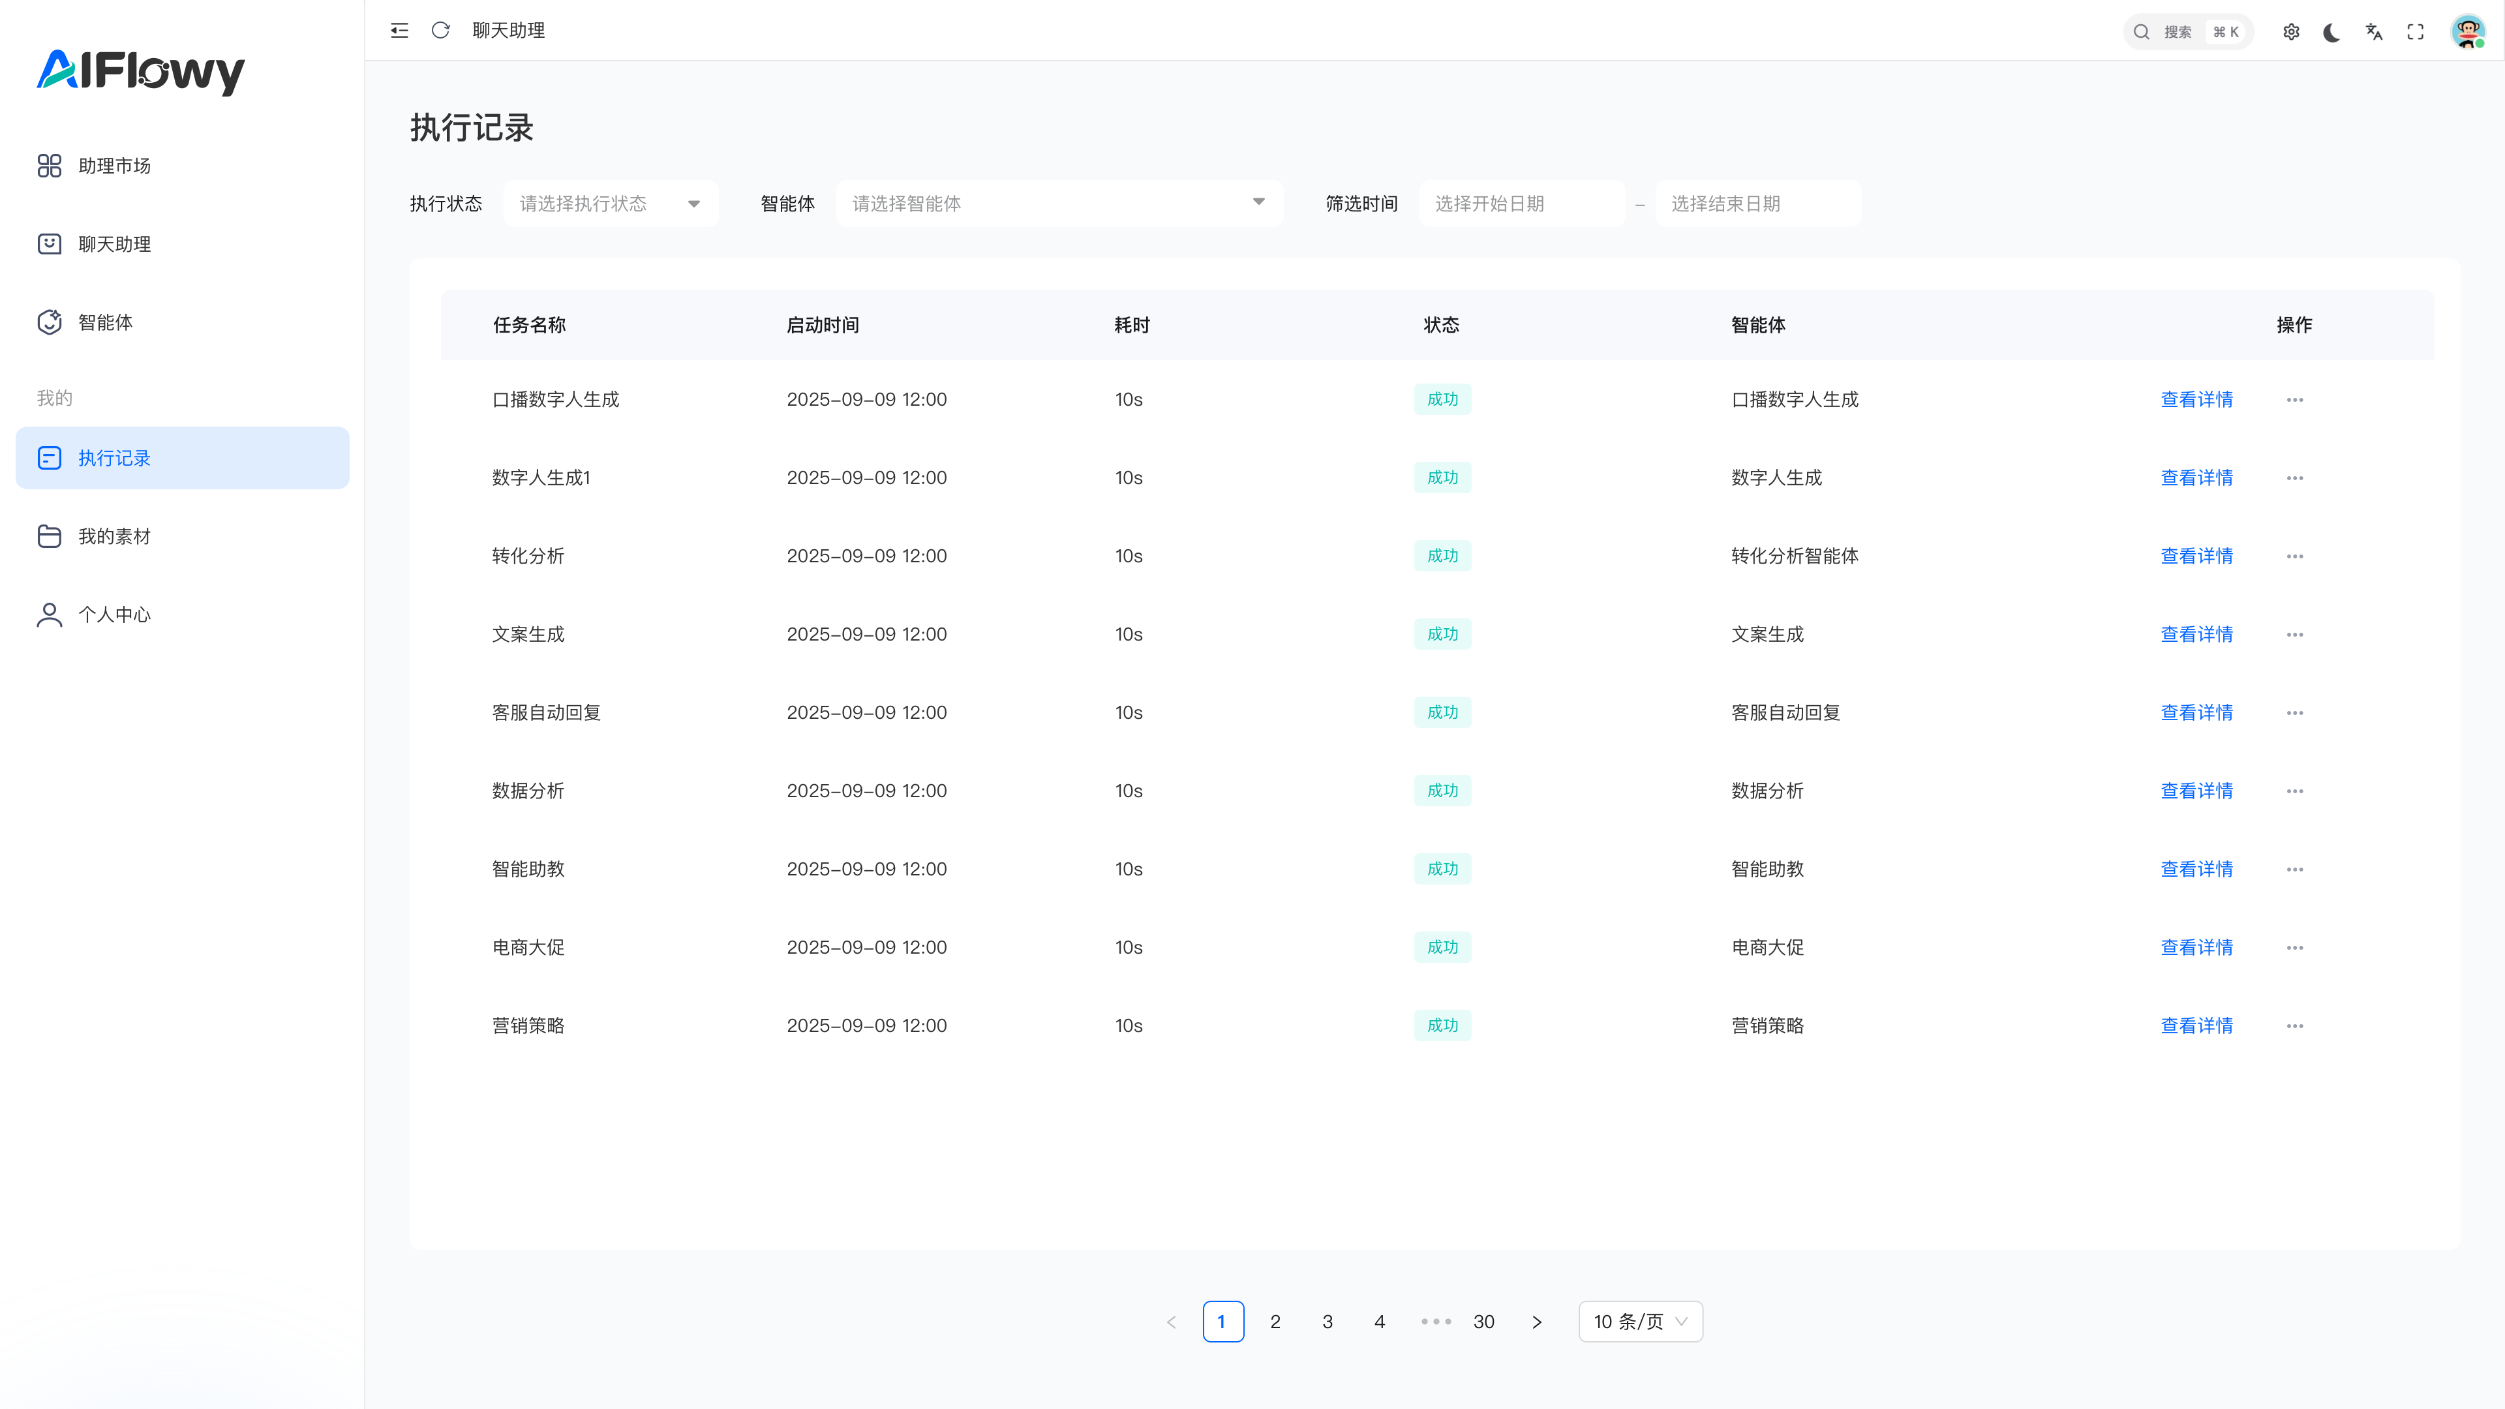Click next page arrow in pagination
2505x1409 pixels.
[x=1536, y=1322]
